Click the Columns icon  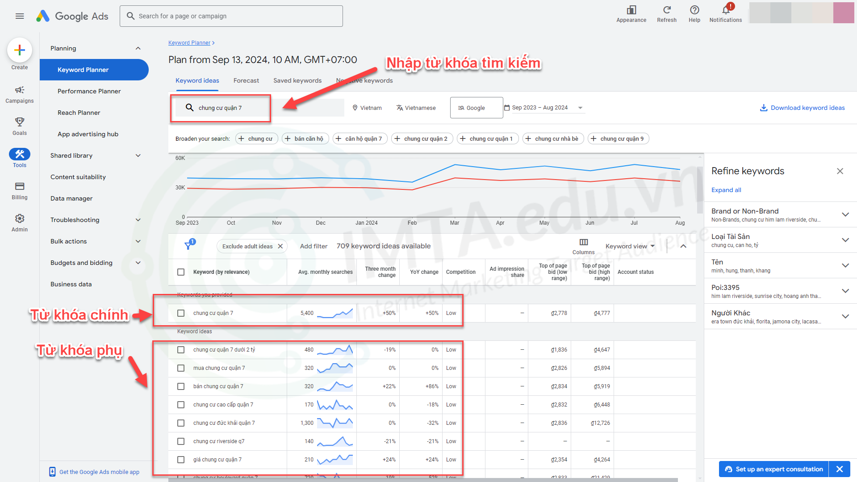[584, 242]
